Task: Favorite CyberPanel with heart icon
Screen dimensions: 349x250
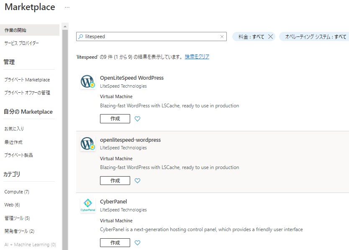Action: click(x=138, y=242)
